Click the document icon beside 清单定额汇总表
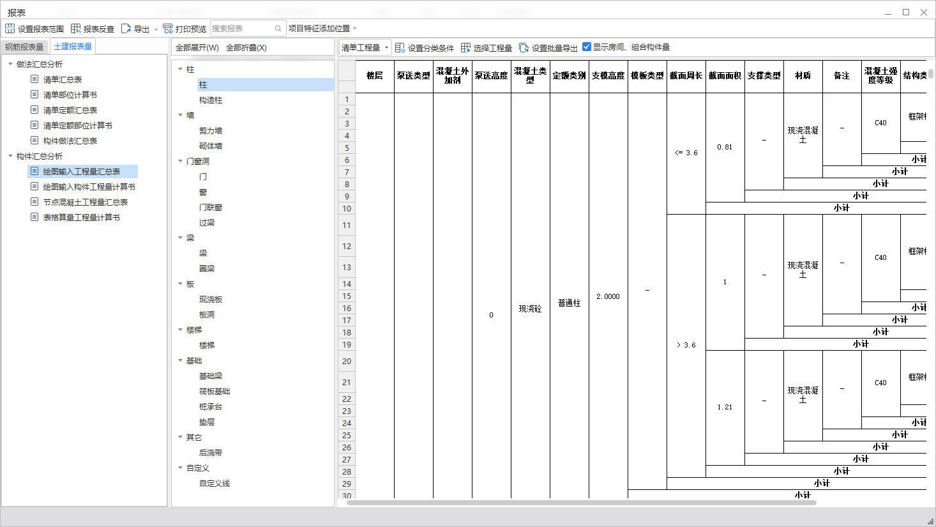Screen dimensions: 936x527 [35, 110]
